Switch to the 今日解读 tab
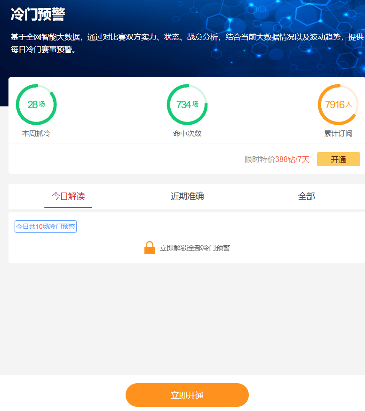This screenshot has height=411, width=365. tap(68, 196)
